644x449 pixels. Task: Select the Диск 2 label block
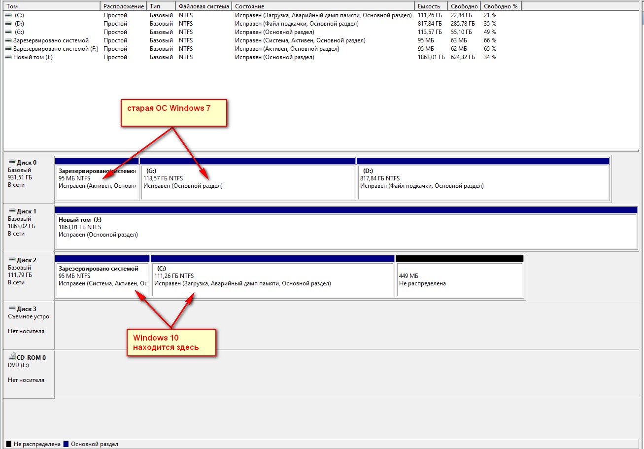click(x=29, y=276)
